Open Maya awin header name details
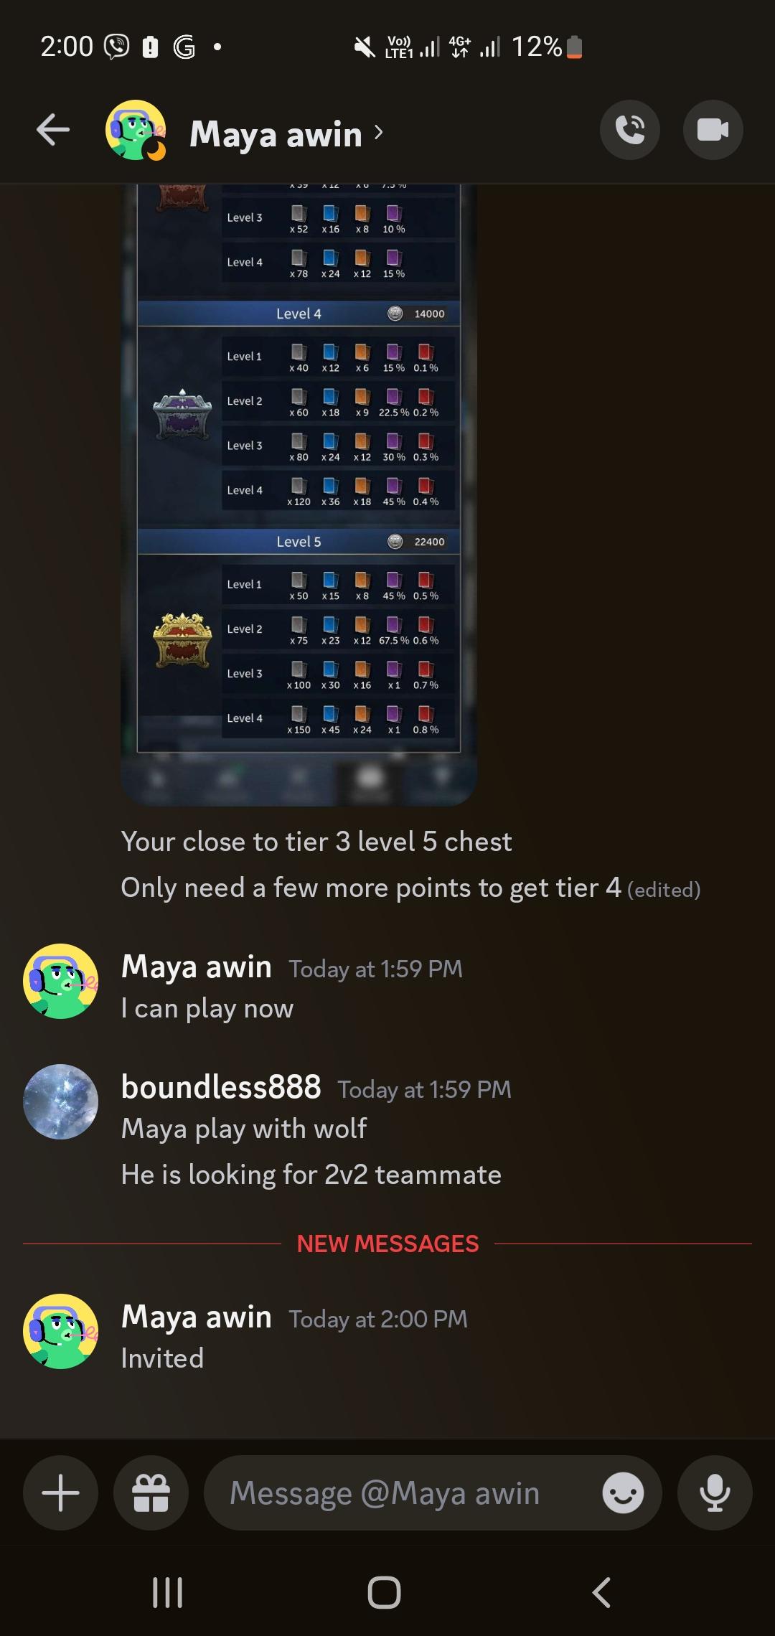The image size is (775, 1636). [276, 133]
